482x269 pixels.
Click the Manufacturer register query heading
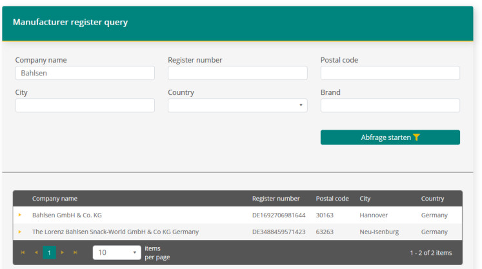[70, 22]
